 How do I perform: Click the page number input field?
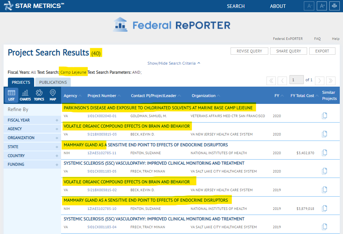(296, 80)
